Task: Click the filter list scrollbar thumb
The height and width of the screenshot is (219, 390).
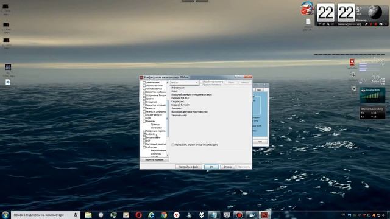Action: point(167,119)
